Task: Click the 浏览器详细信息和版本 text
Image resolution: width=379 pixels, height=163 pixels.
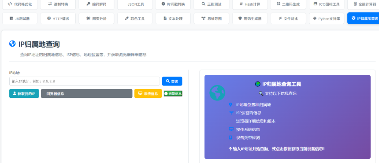Action: tap(256, 121)
